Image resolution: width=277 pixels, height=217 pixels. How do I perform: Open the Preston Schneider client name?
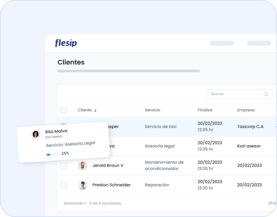(x=112, y=185)
